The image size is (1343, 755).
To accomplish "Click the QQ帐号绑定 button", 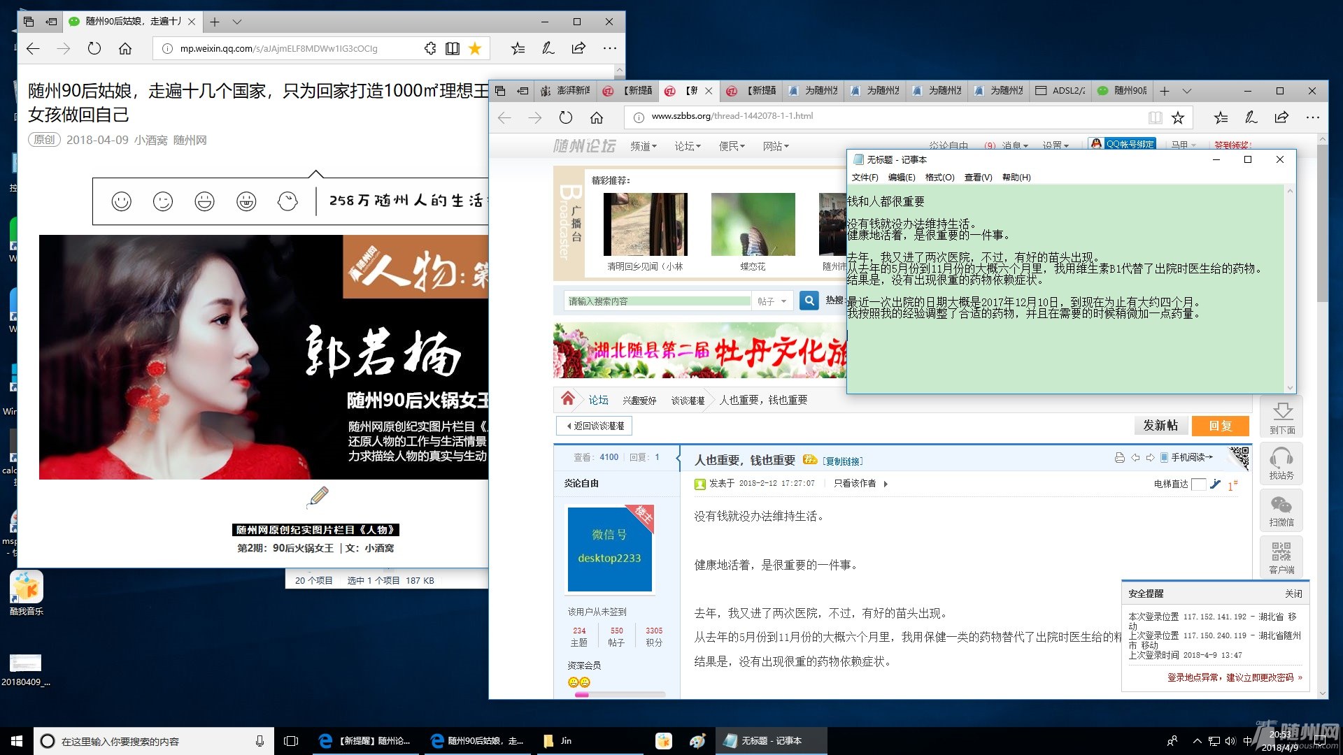I will [x=1123, y=144].
